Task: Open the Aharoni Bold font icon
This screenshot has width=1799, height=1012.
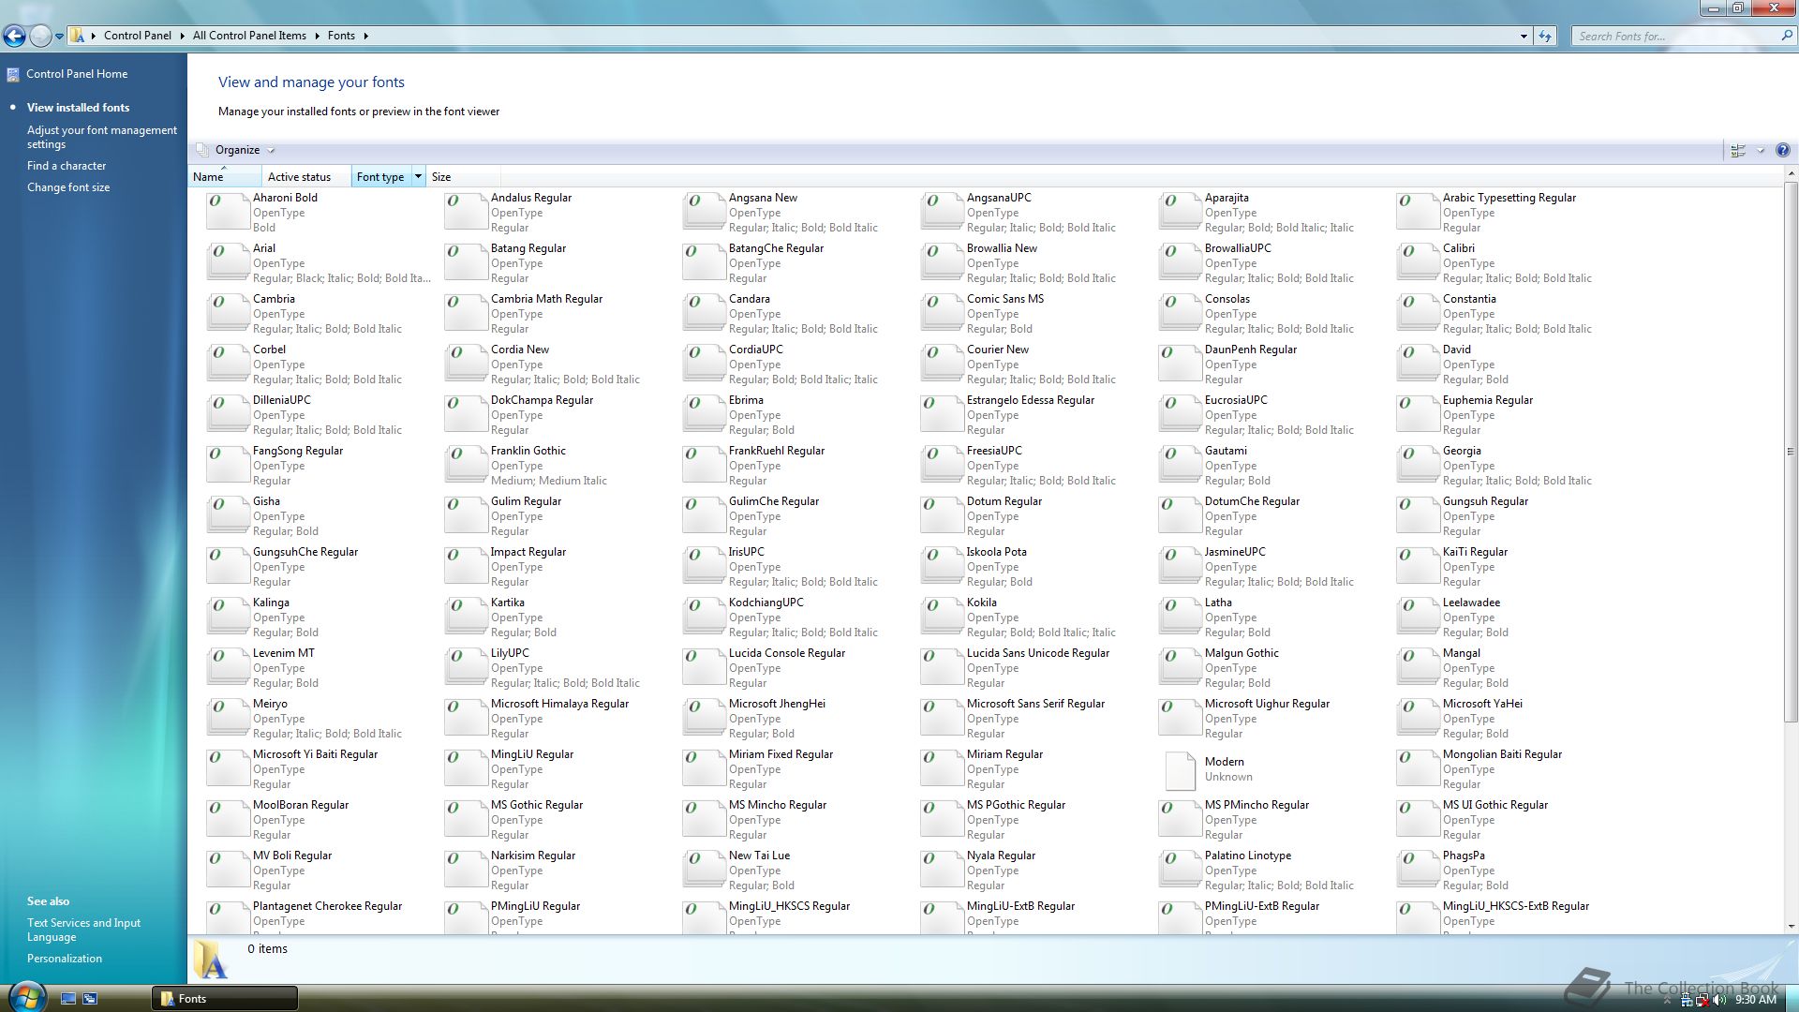Action: coord(228,212)
